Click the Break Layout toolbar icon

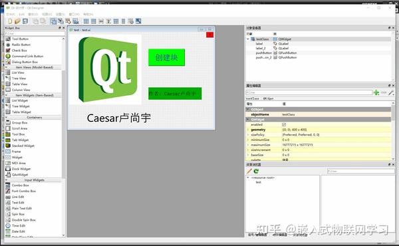click(x=131, y=21)
